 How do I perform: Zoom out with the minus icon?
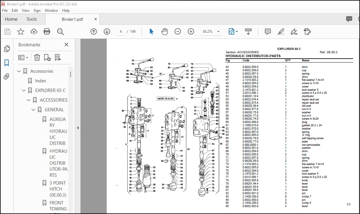pos(178,32)
